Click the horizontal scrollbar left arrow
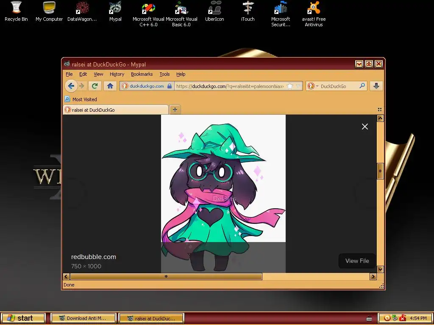434x325 pixels. [66, 276]
